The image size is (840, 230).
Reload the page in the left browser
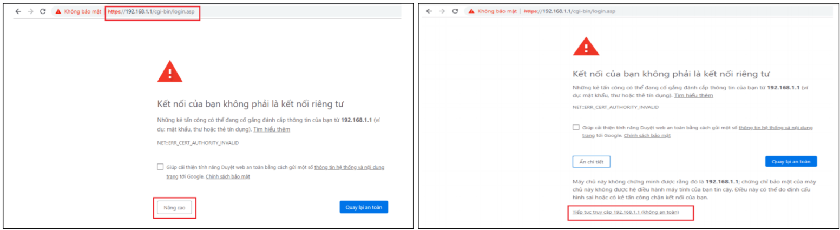tap(43, 11)
